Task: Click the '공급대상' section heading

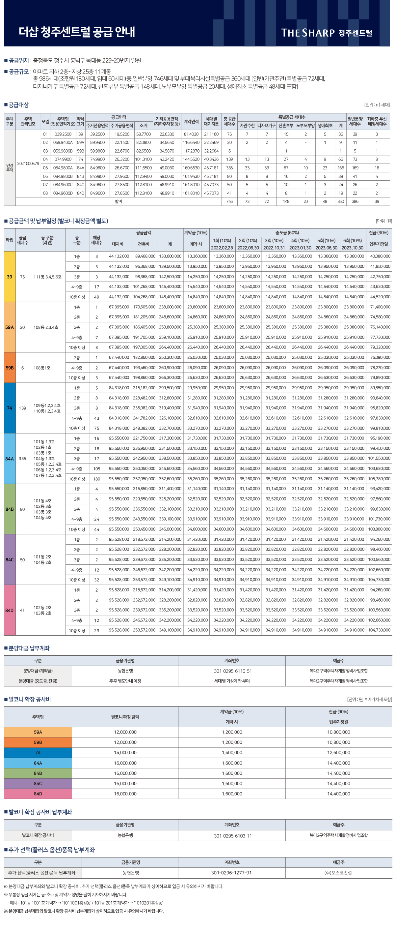Action: 18,105
